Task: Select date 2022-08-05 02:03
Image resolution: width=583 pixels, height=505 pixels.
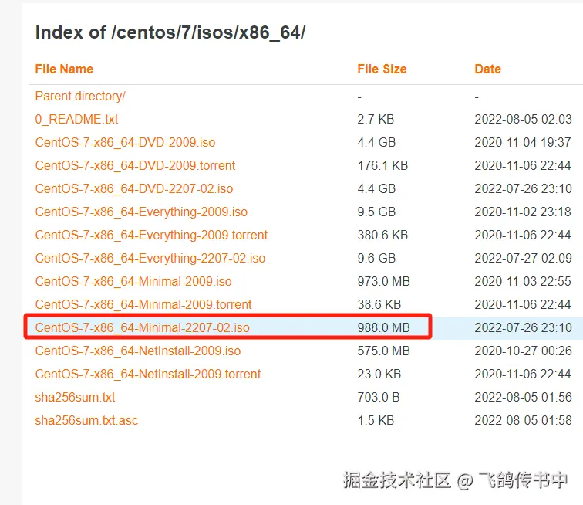Action: (x=523, y=119)
